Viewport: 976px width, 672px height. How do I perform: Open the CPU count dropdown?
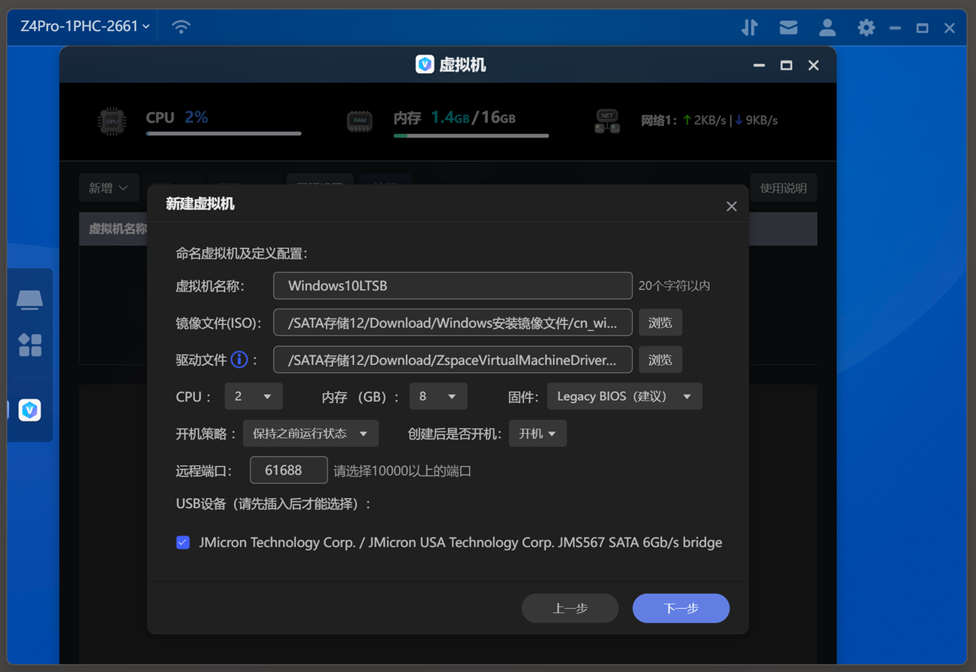[253, 396]
